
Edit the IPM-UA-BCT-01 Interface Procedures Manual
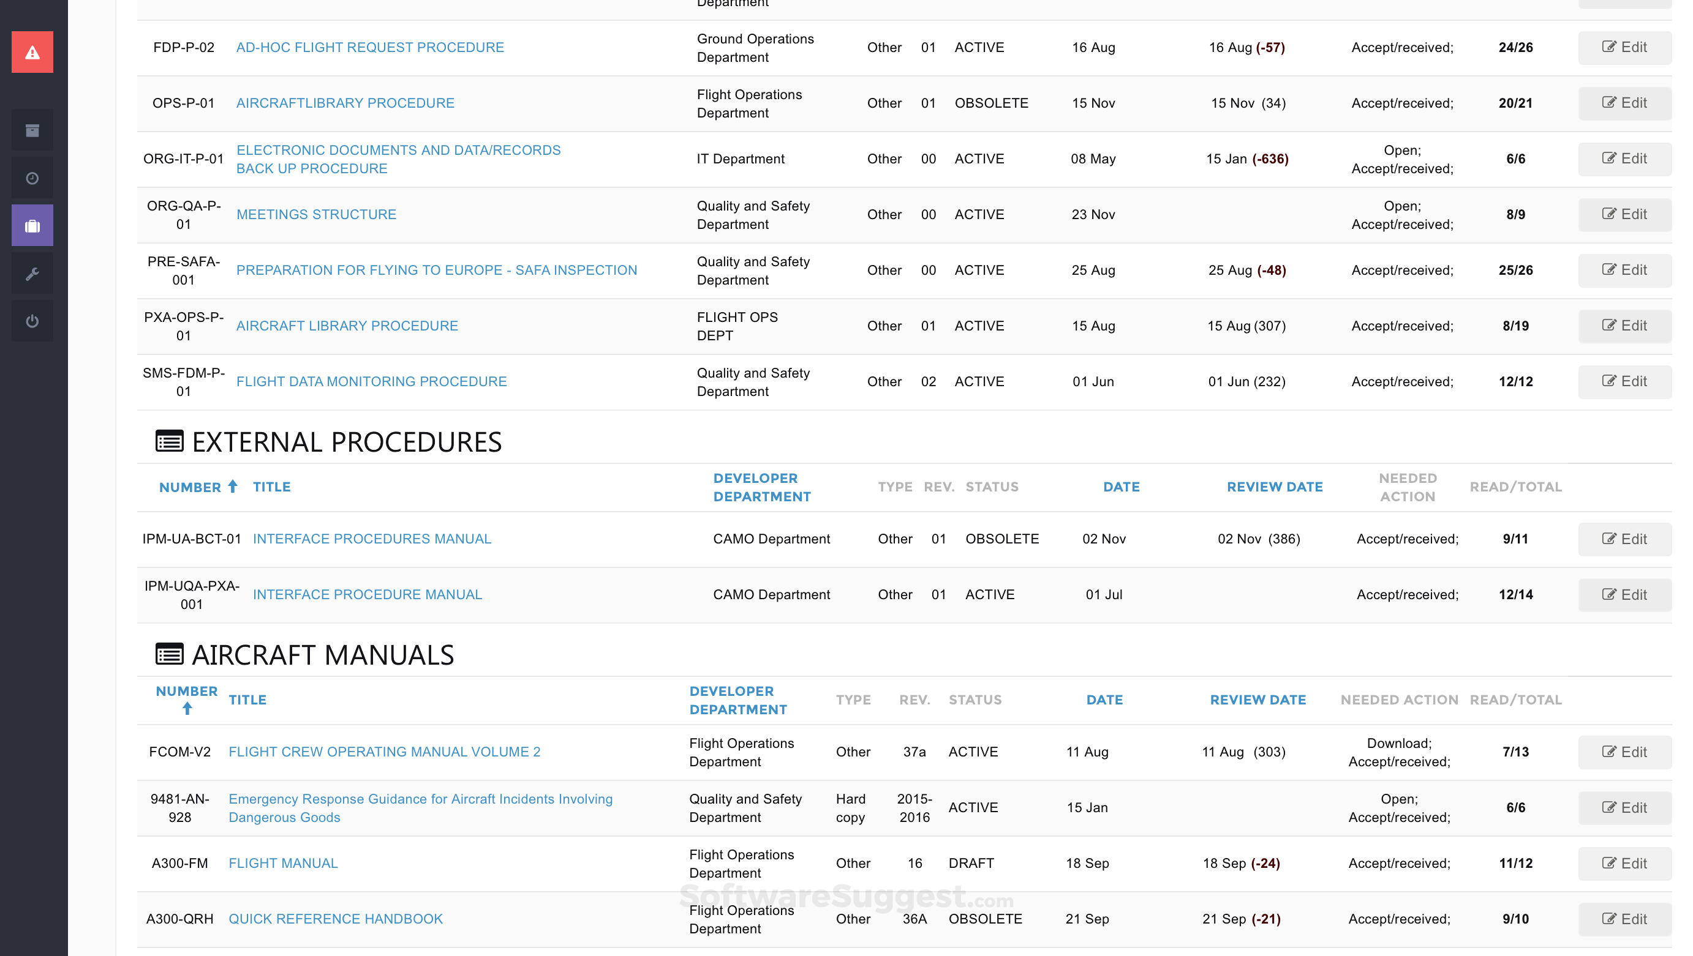1624,539
